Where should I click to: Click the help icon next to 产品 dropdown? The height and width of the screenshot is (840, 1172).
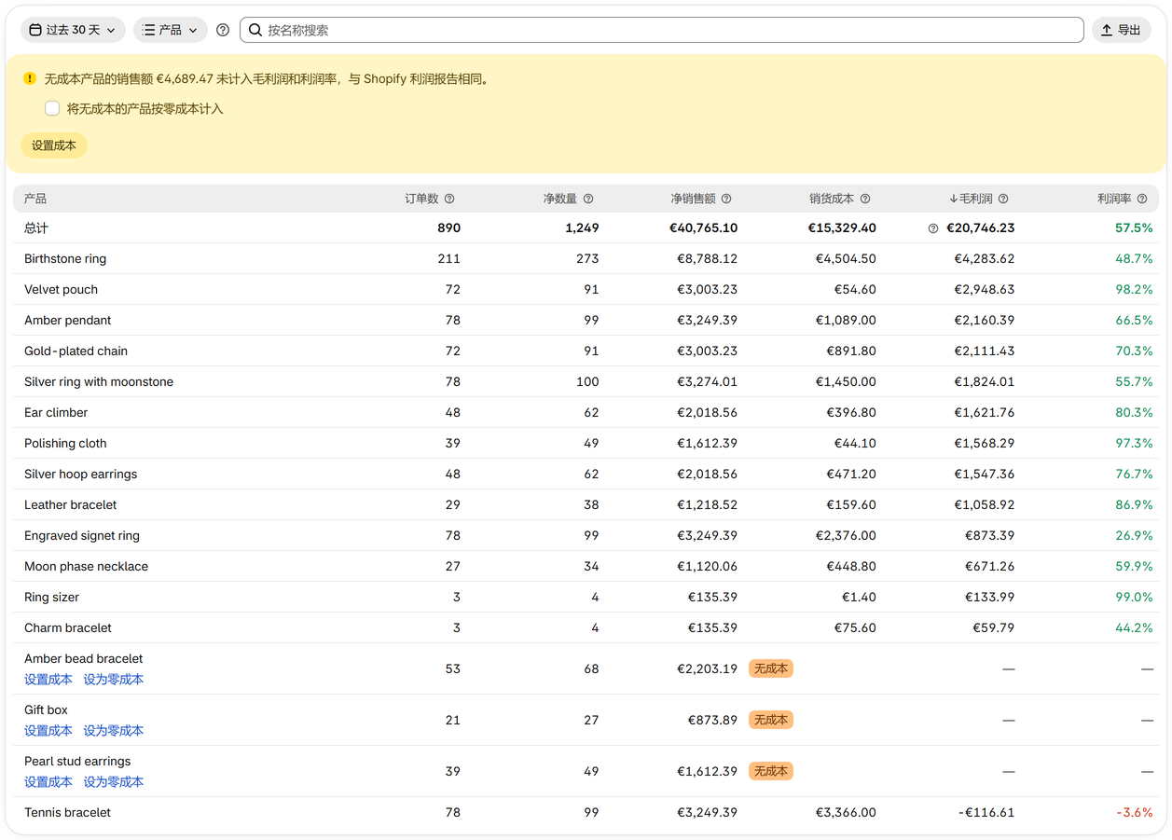(223, 30)
